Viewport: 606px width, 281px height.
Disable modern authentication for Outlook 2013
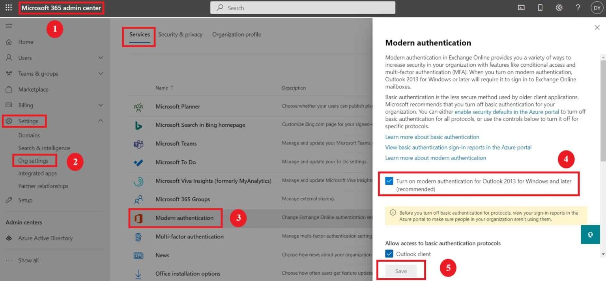coord(389,181)
